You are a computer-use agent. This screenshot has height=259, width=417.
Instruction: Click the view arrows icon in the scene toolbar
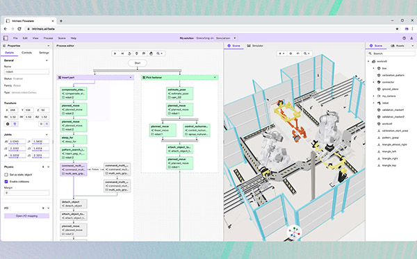click(x=298, y=53)
